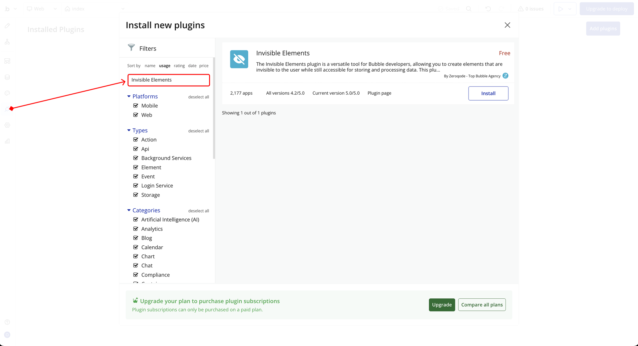Open the Design tab pencil icon
638x346 pixels.
point(7,26)
